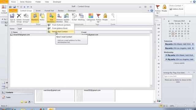196x110 pixels.
Task: Click the Type a new task field
Action: pos(178,76)
